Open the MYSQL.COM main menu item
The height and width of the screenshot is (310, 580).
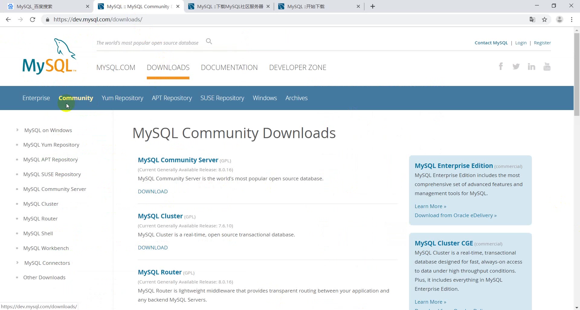[x=116, y=68]
